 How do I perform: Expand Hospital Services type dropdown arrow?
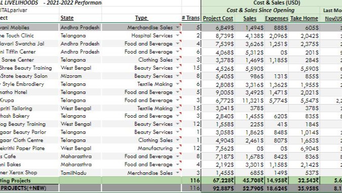pos(178,35)
